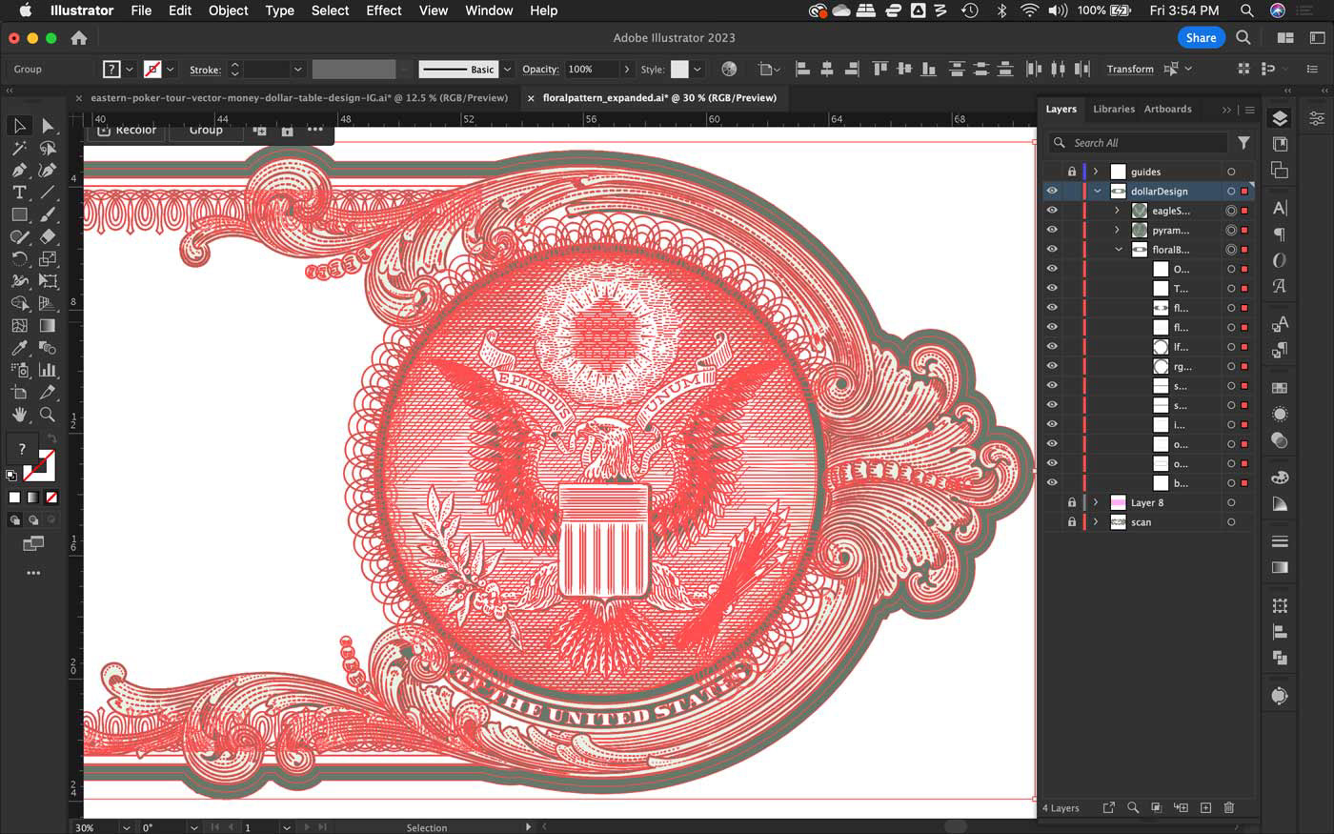Select the Rectangle tool

[19, 214]
